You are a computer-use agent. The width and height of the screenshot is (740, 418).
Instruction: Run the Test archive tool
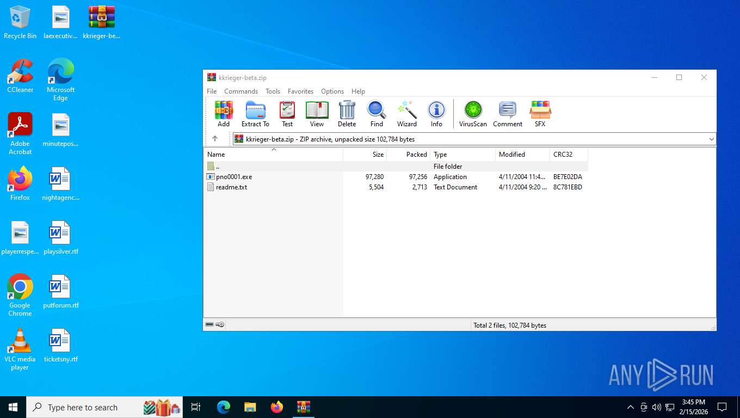[x=287, y=114]
